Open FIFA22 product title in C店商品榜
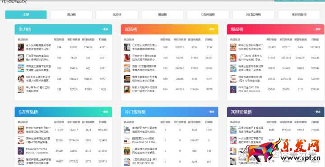The width and height of the screenshot is (325, 167). click(x=38, y=151)
